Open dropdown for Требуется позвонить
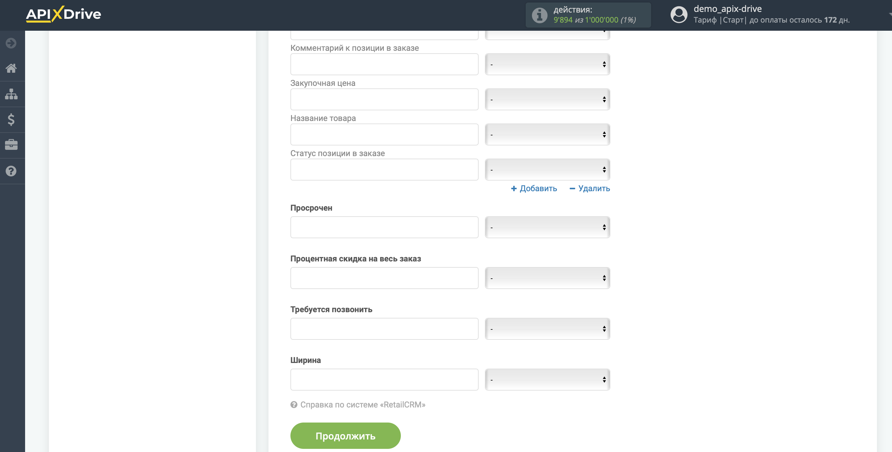This screenshot has width=892, height=452. pos(547,329)
